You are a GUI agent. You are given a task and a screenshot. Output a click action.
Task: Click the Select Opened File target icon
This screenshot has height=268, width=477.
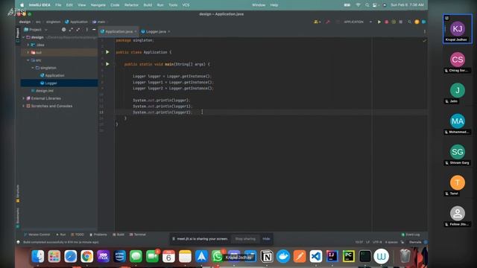point(63,30)
